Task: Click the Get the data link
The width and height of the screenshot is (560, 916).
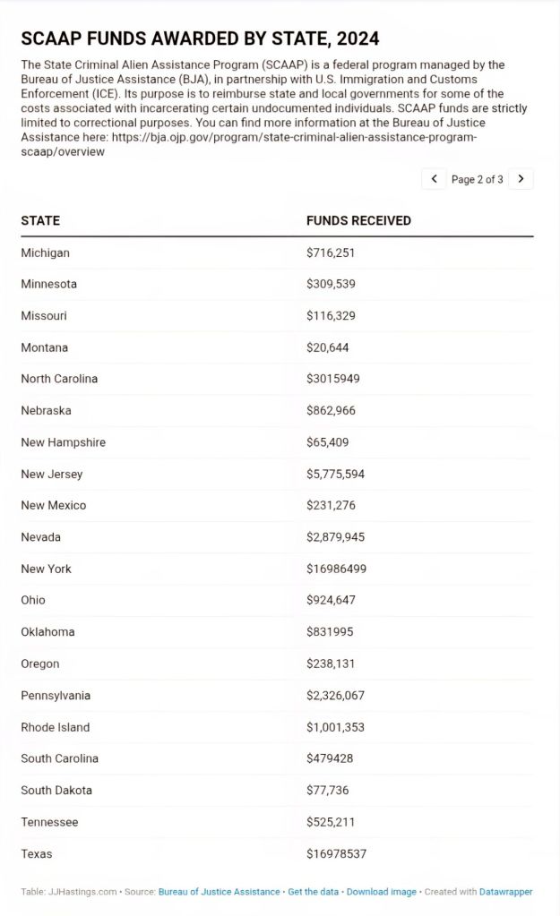Action: (314, 892)
